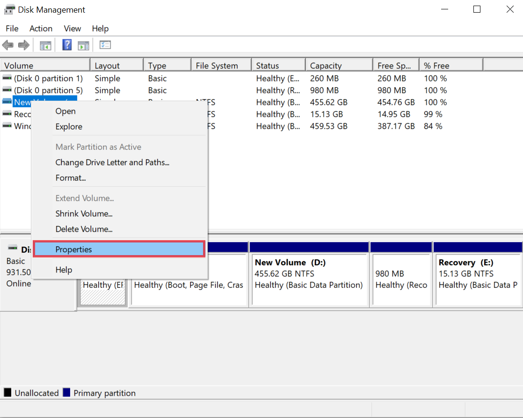Choose Open from the context menu
Viewport: 523px width, 418px height.
[x=120, y=111]
